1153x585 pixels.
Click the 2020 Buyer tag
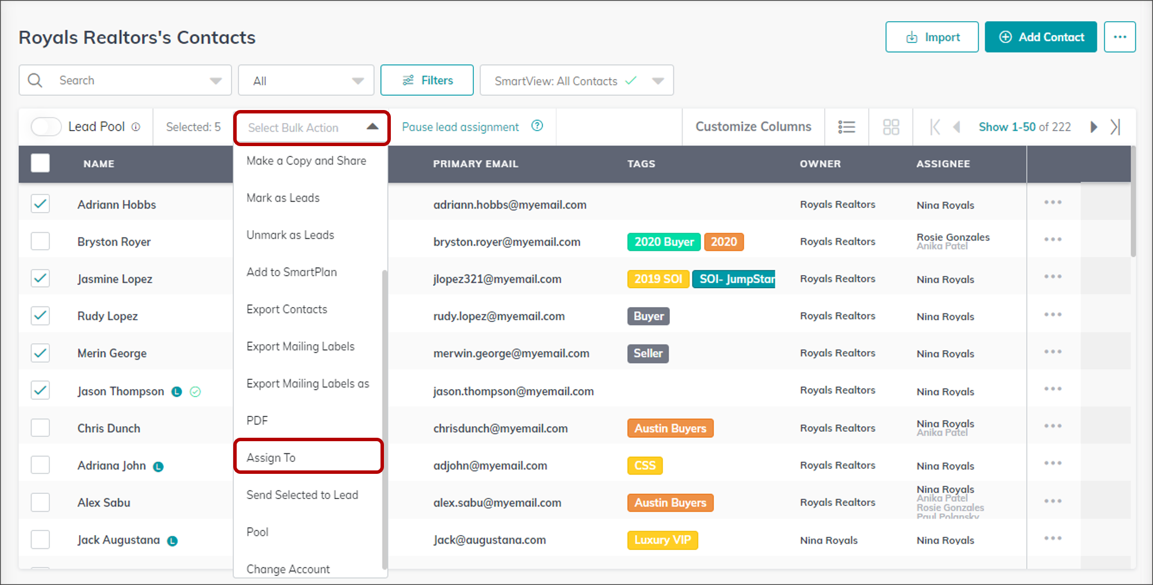tap(664, 242)
